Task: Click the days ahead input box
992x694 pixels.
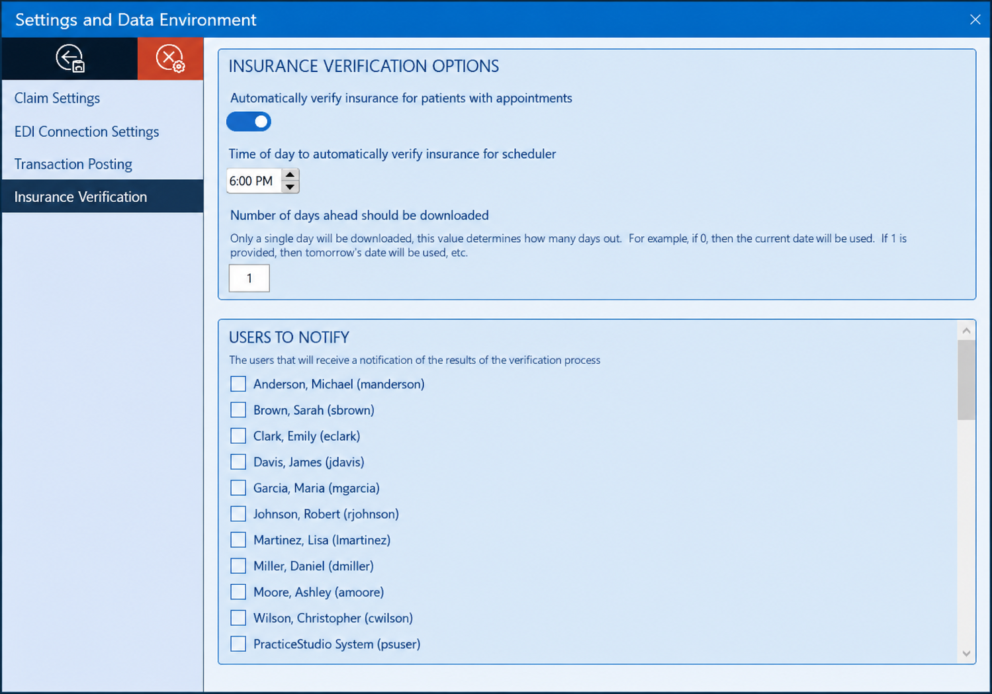Action: [249, 279]
